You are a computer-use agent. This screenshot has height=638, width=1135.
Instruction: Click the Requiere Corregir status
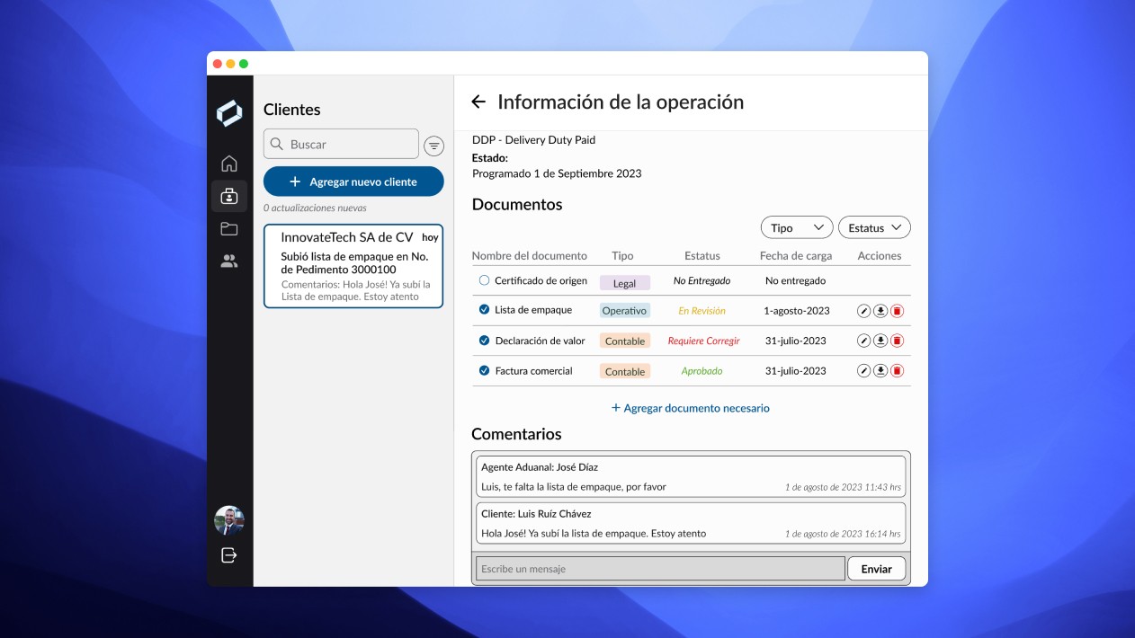pyautogui.click(x=703, y=341)
